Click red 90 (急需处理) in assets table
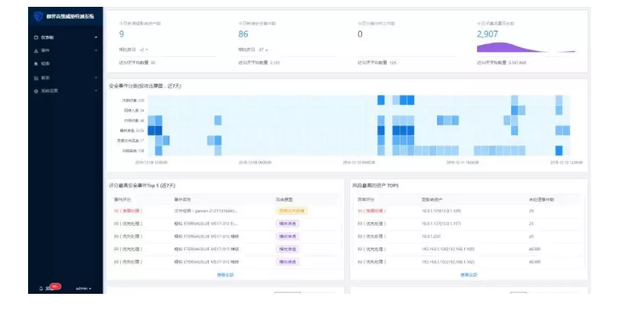The width and height of the screenshot is (621, 310). (371, 211)
